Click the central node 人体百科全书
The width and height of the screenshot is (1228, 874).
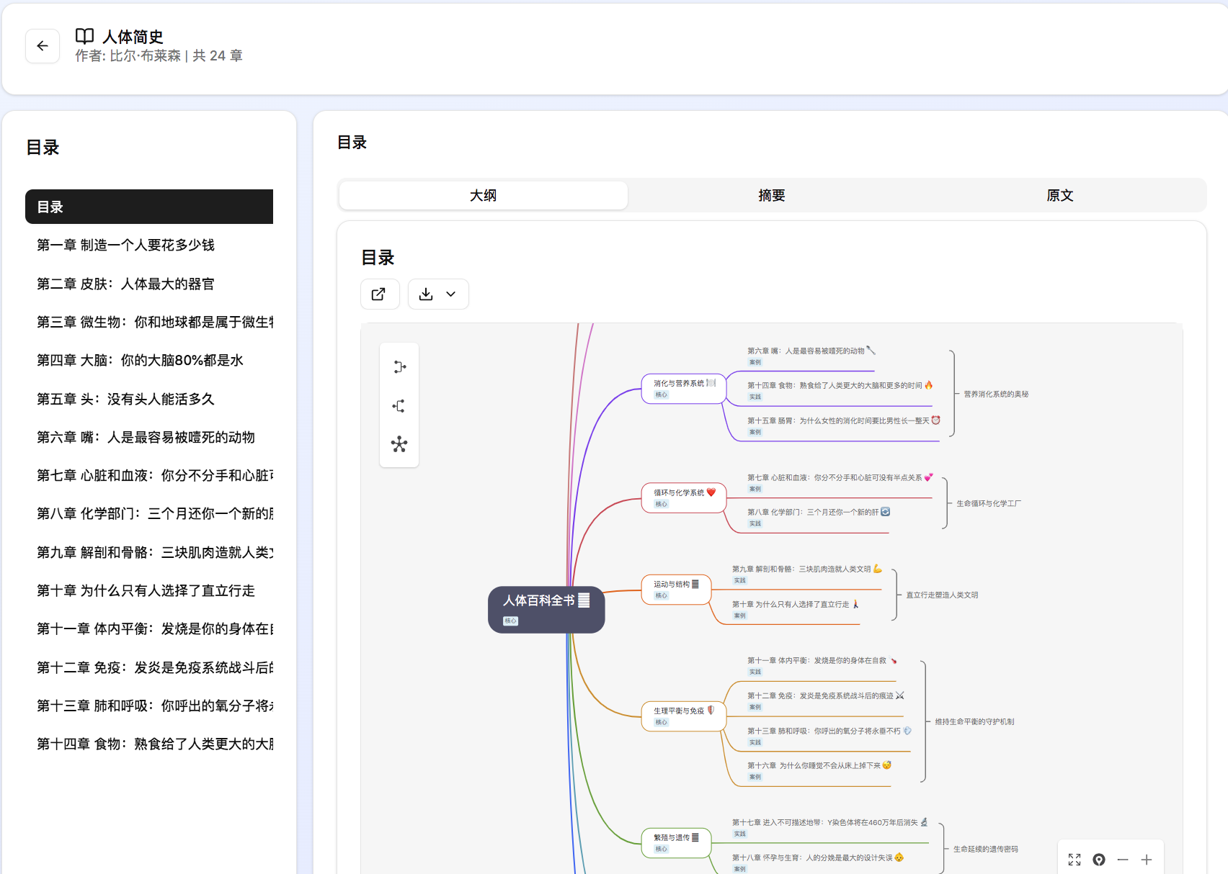coord(546,609)
